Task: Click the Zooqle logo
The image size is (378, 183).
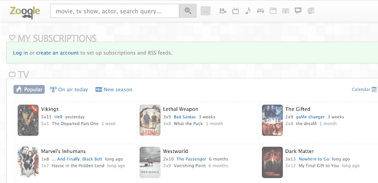Action: coord(25,12)
